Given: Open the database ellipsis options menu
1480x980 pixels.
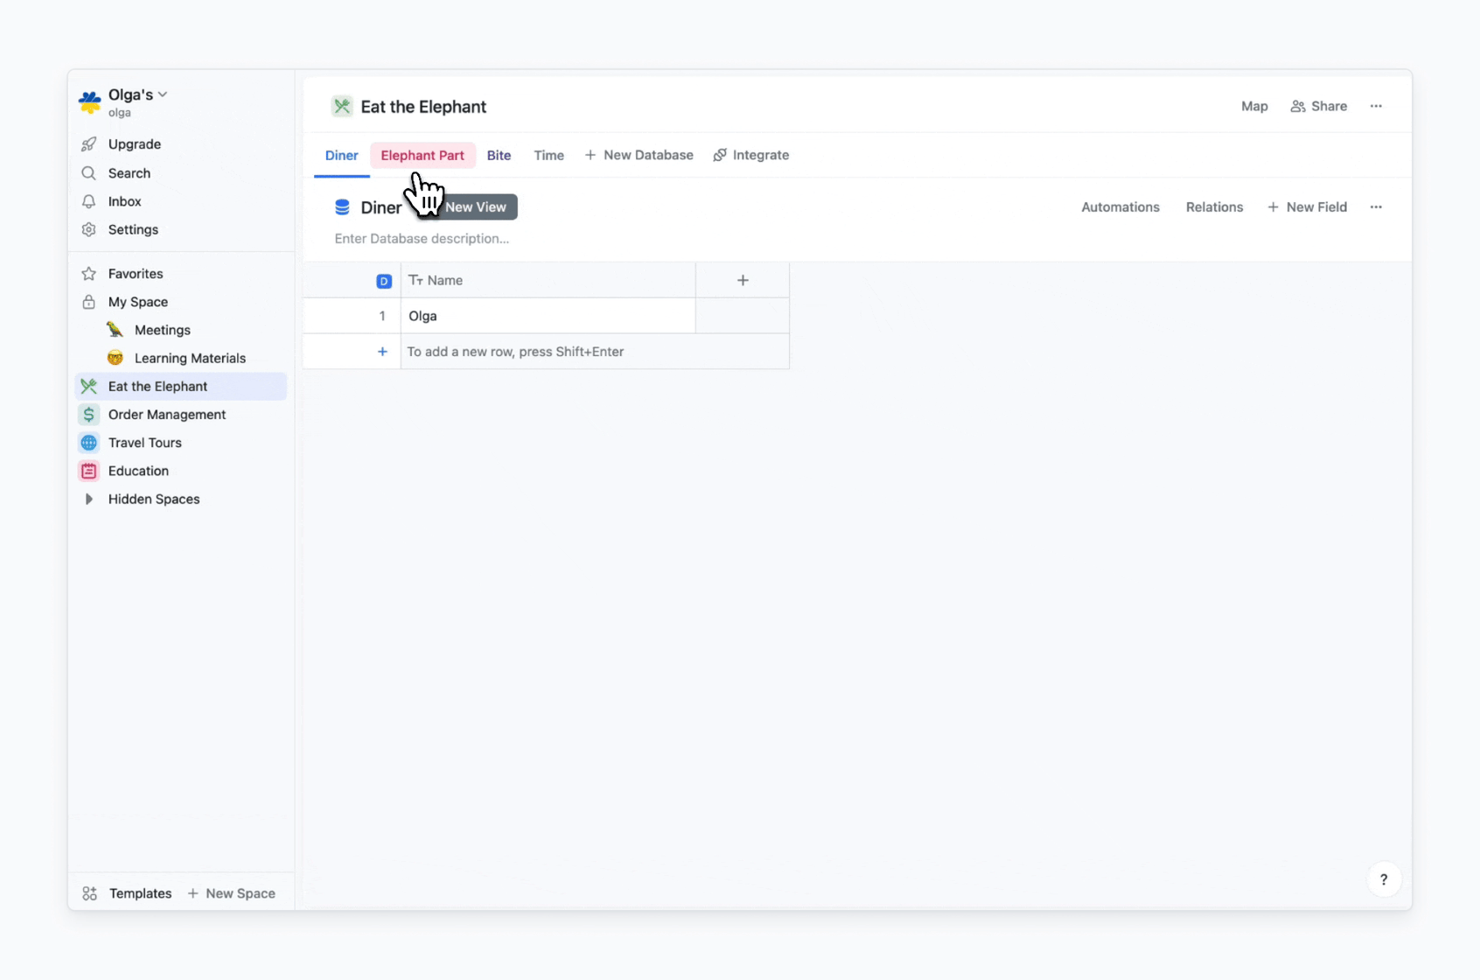Looking at the screenshot, I should point(1375,206).
